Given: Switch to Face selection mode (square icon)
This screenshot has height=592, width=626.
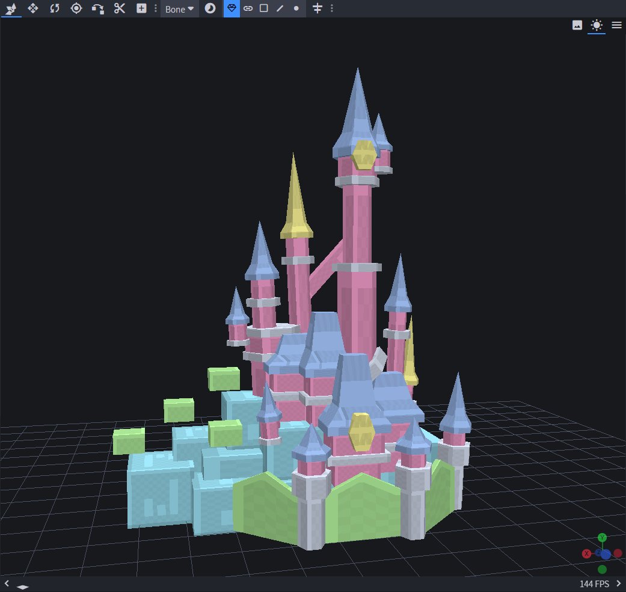Looking at the screenshot, I should (x=264, y=8).
